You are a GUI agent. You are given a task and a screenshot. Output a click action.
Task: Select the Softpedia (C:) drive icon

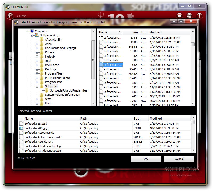pyautogui.click(x=37, y=35)
